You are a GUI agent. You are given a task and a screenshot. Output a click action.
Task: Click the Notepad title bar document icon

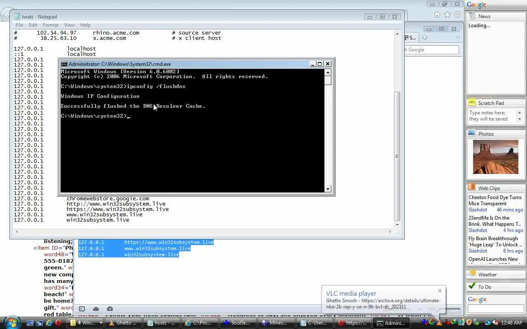17,16
